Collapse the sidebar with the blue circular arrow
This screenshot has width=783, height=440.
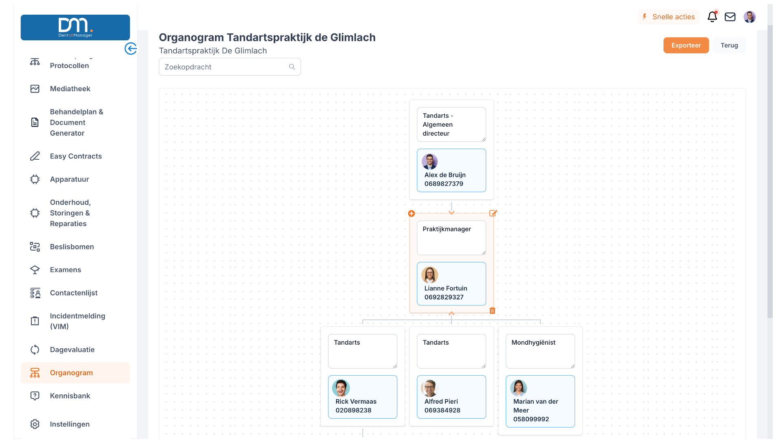[x=131, y=48]
